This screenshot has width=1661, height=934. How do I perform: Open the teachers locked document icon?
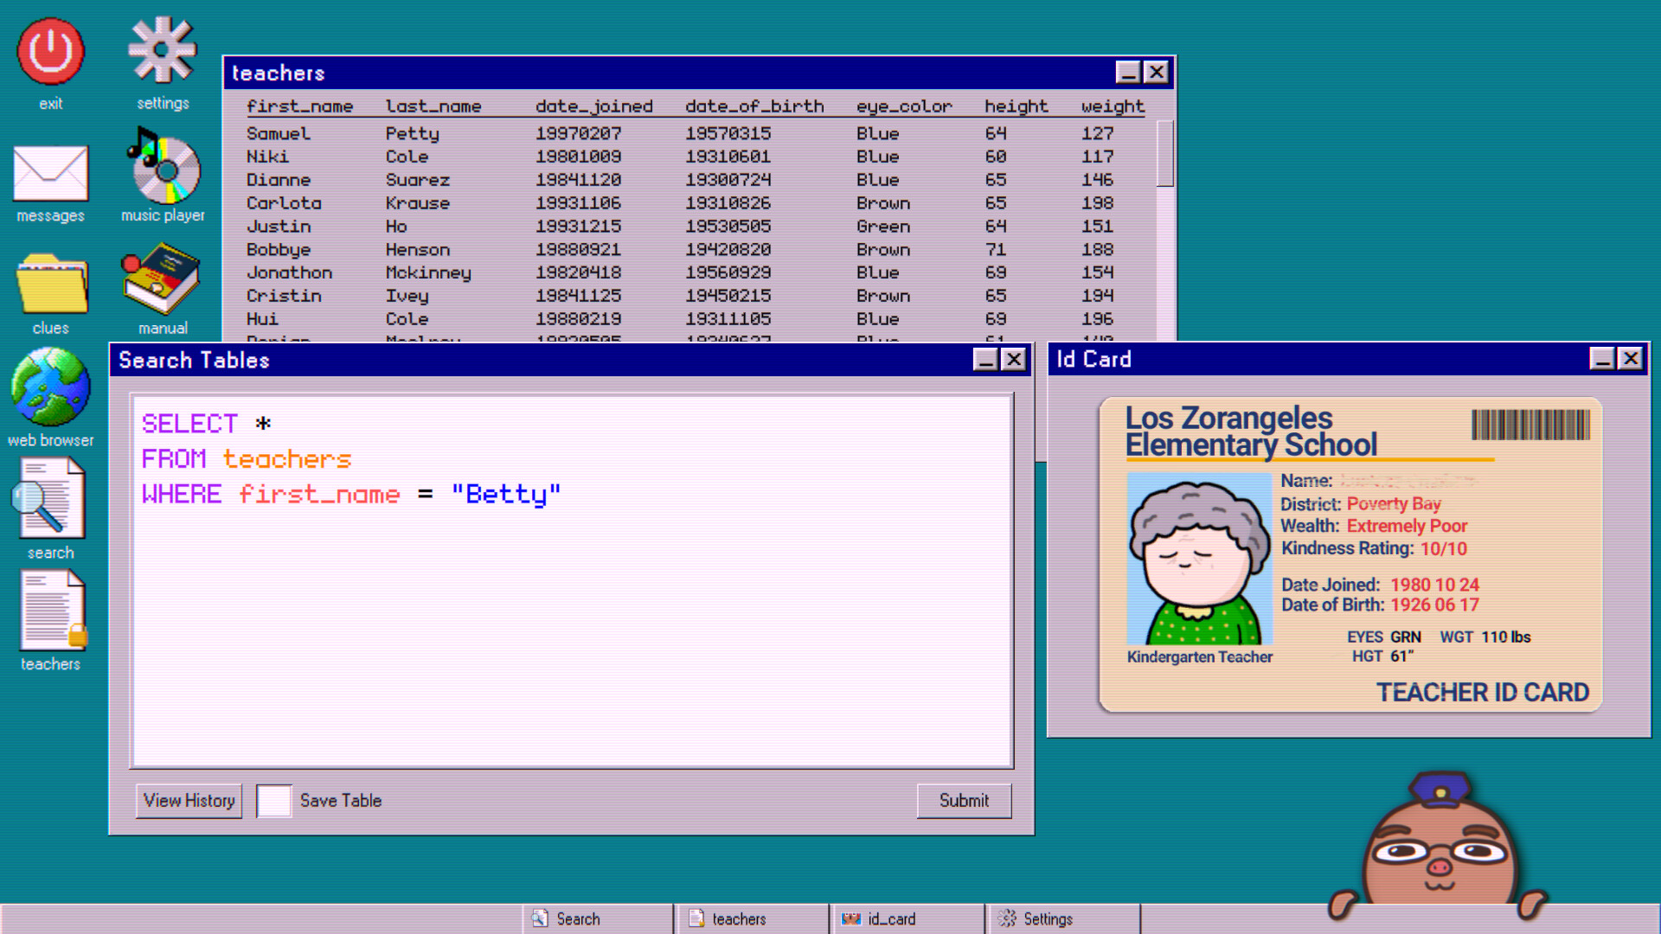[52, 611]
